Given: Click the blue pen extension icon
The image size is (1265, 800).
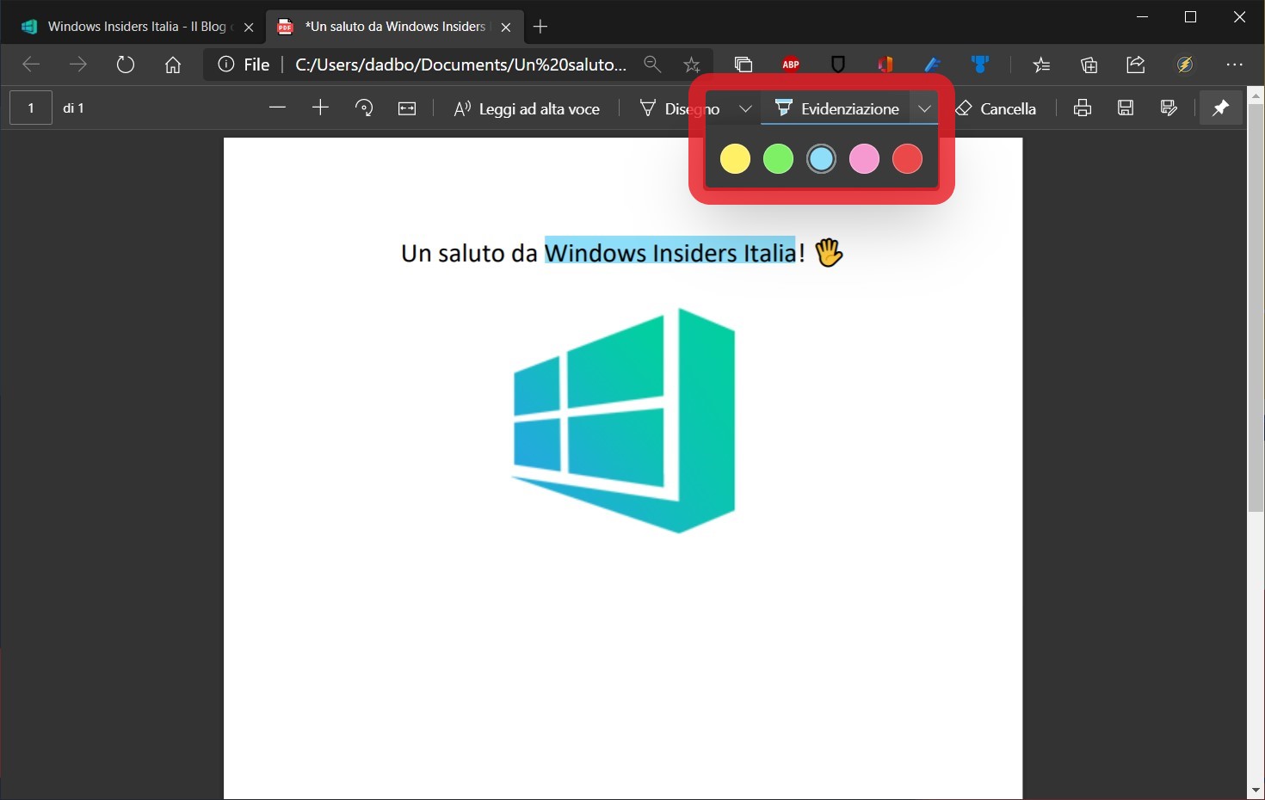Looking at the screenshot, I should (x=933, y=65).
